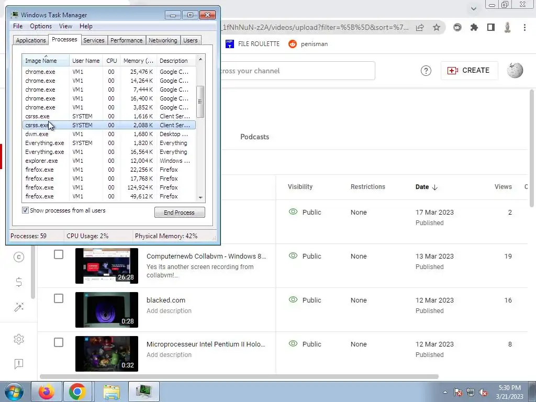Open the Task Manager Help menu
This screenshot has width=536, height=402.
86,26
